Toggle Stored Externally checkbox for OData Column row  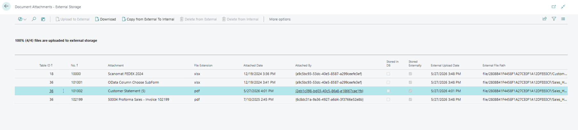[x=410, y=82]
